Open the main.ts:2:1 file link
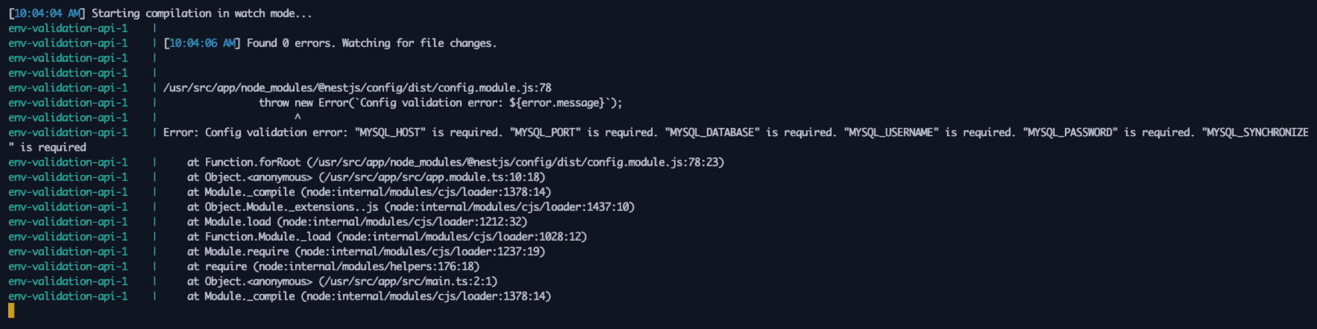Viewport: 1317px width, 329px height. (407, 281)
